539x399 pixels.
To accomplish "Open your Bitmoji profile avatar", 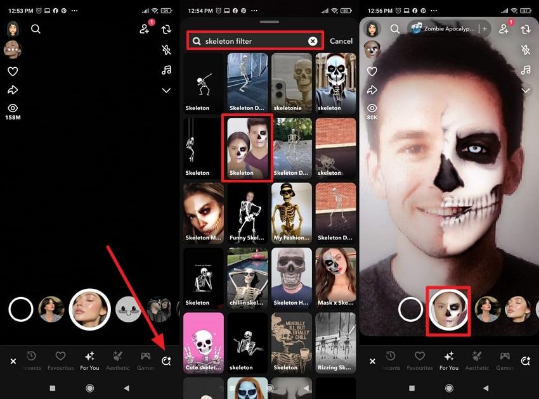I will point(13,28).
